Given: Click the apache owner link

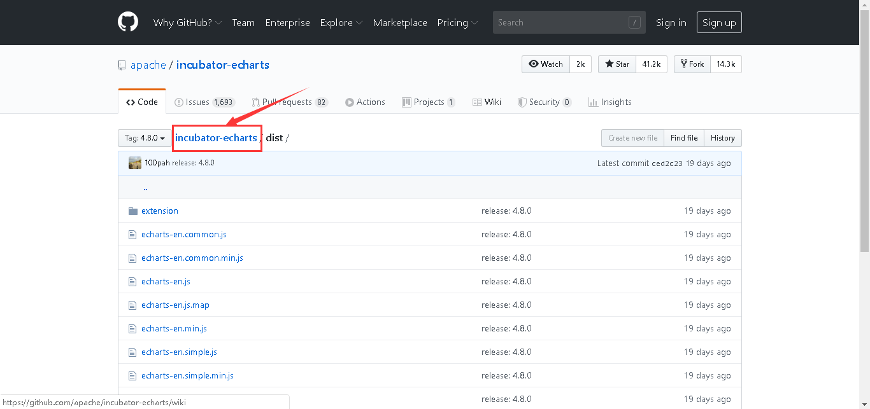Looking at the screenshot, I should 148,65.
